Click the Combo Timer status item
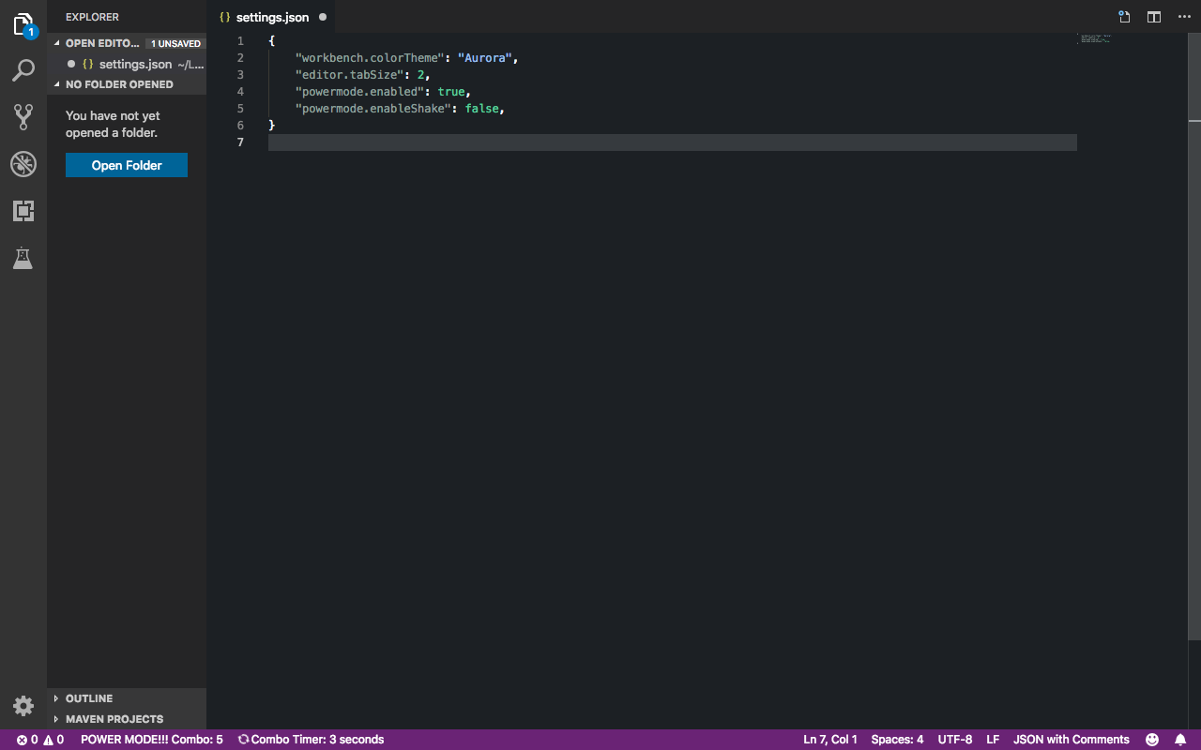 pos(311,739)
